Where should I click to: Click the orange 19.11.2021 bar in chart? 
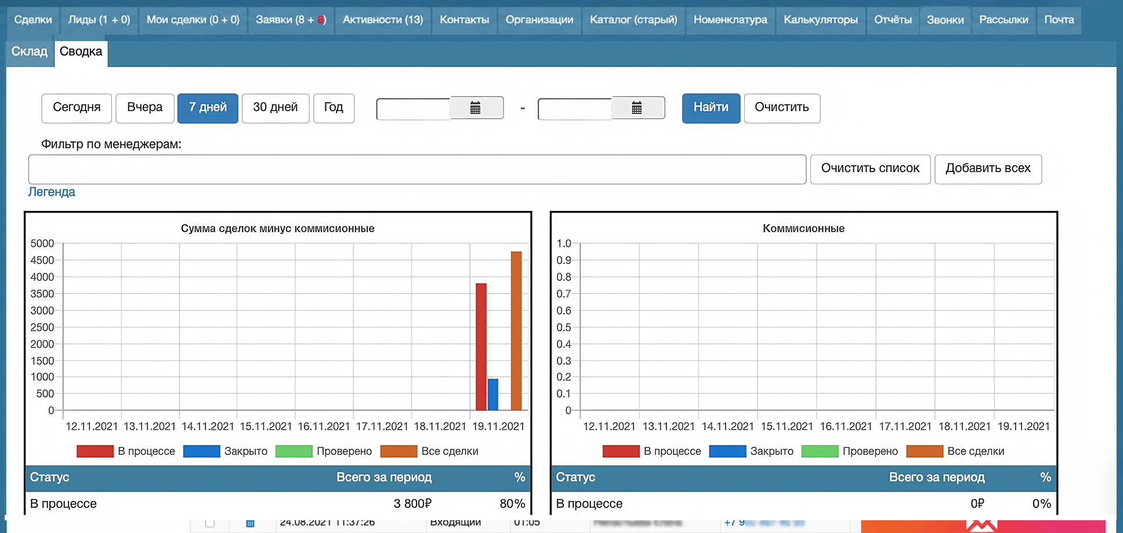point(516,331)
